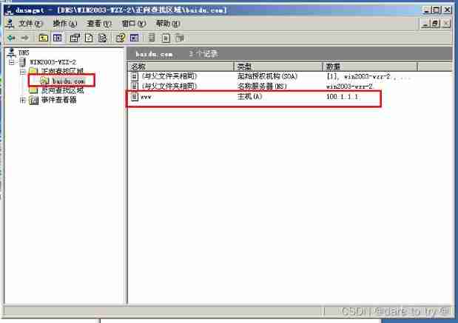Collapse the 正向查找区域 node
This screenshot has width=458, height=323.
[x=23, y=72]
